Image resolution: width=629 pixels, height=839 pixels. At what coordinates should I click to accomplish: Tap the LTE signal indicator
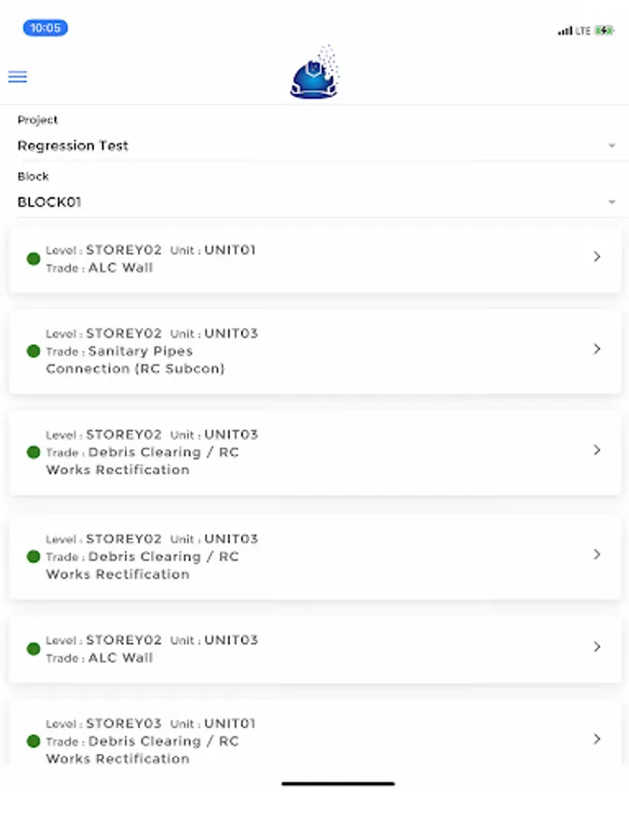pyautogui.click(x=574, y=31)
